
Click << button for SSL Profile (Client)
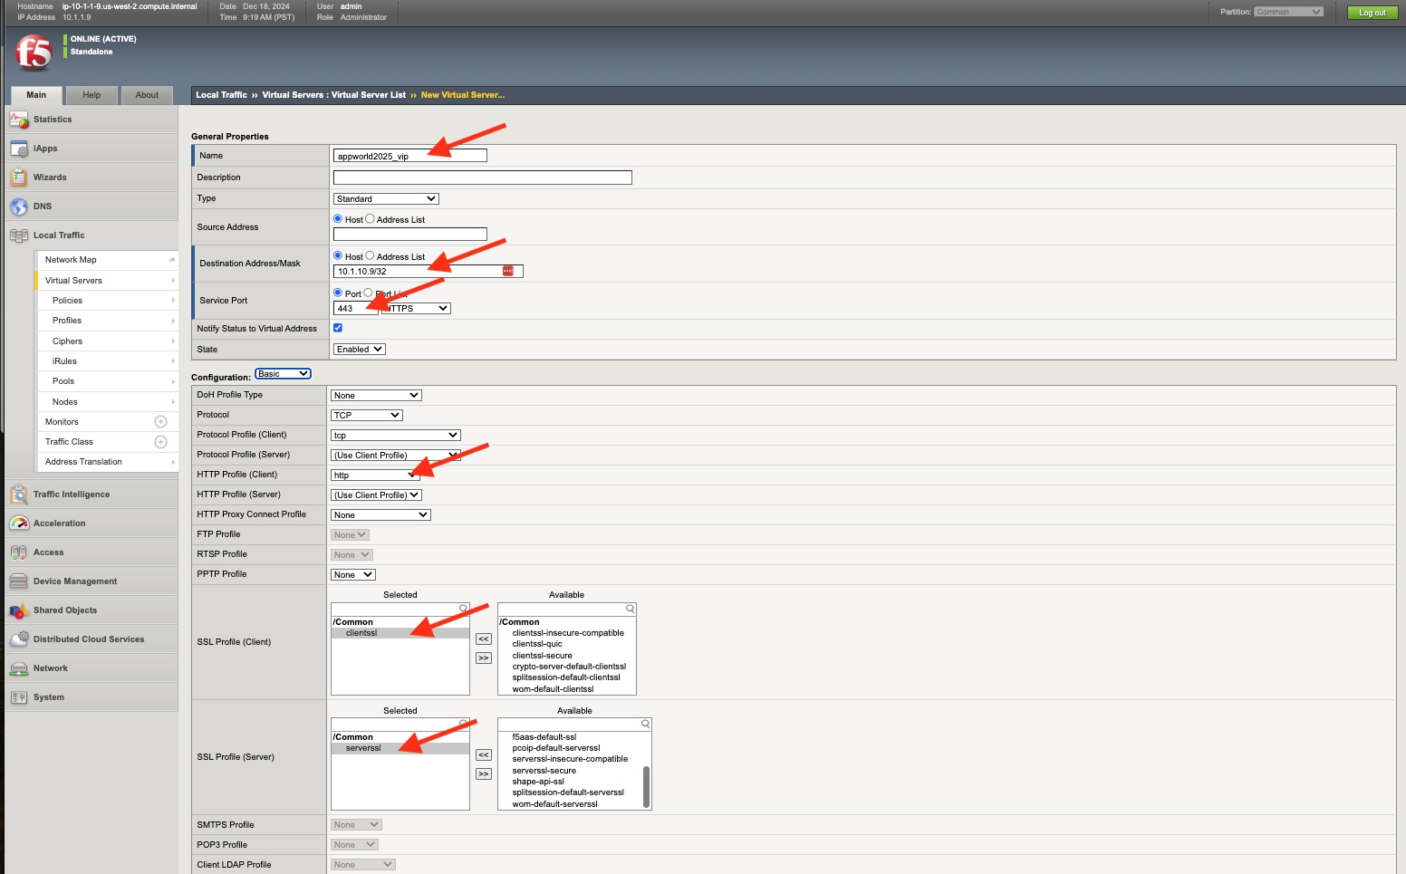(484, 639)
